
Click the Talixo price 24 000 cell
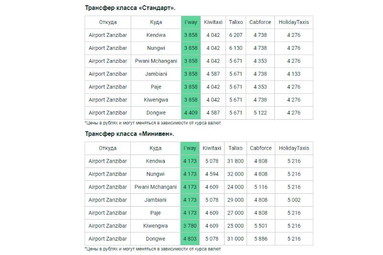tap(236, 187)
